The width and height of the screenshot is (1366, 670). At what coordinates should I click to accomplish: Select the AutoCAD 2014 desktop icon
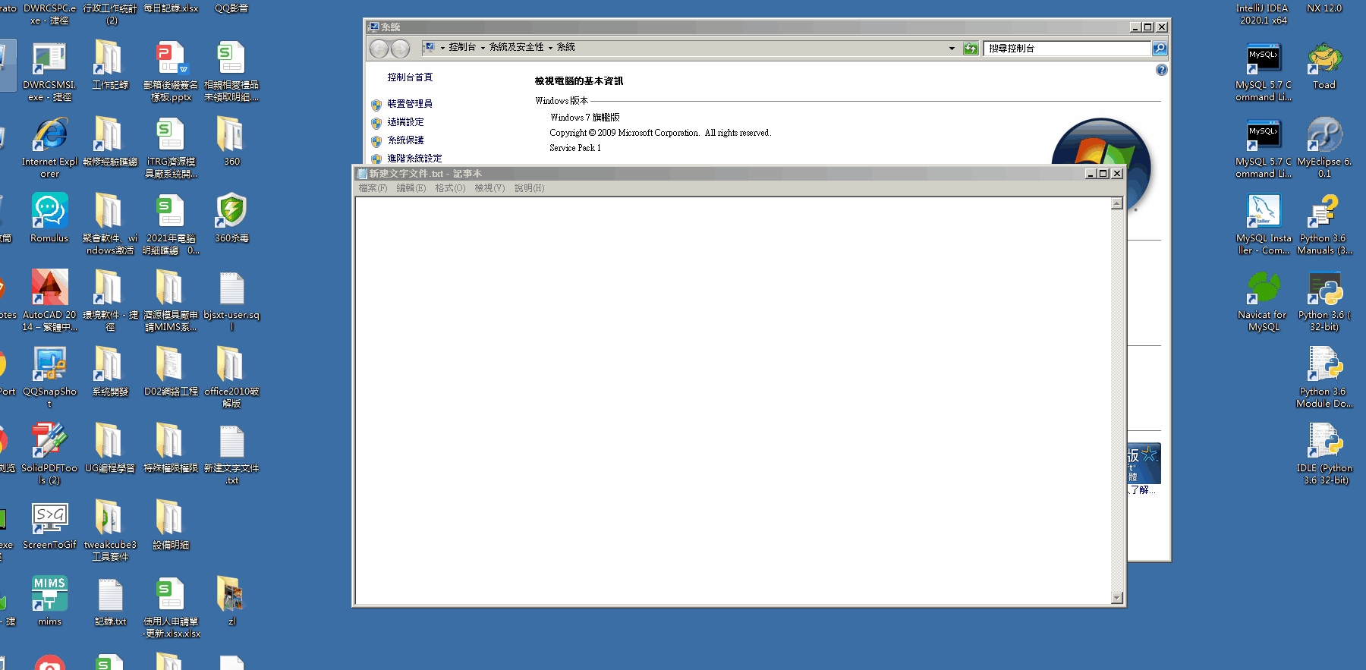pos(49,300)
